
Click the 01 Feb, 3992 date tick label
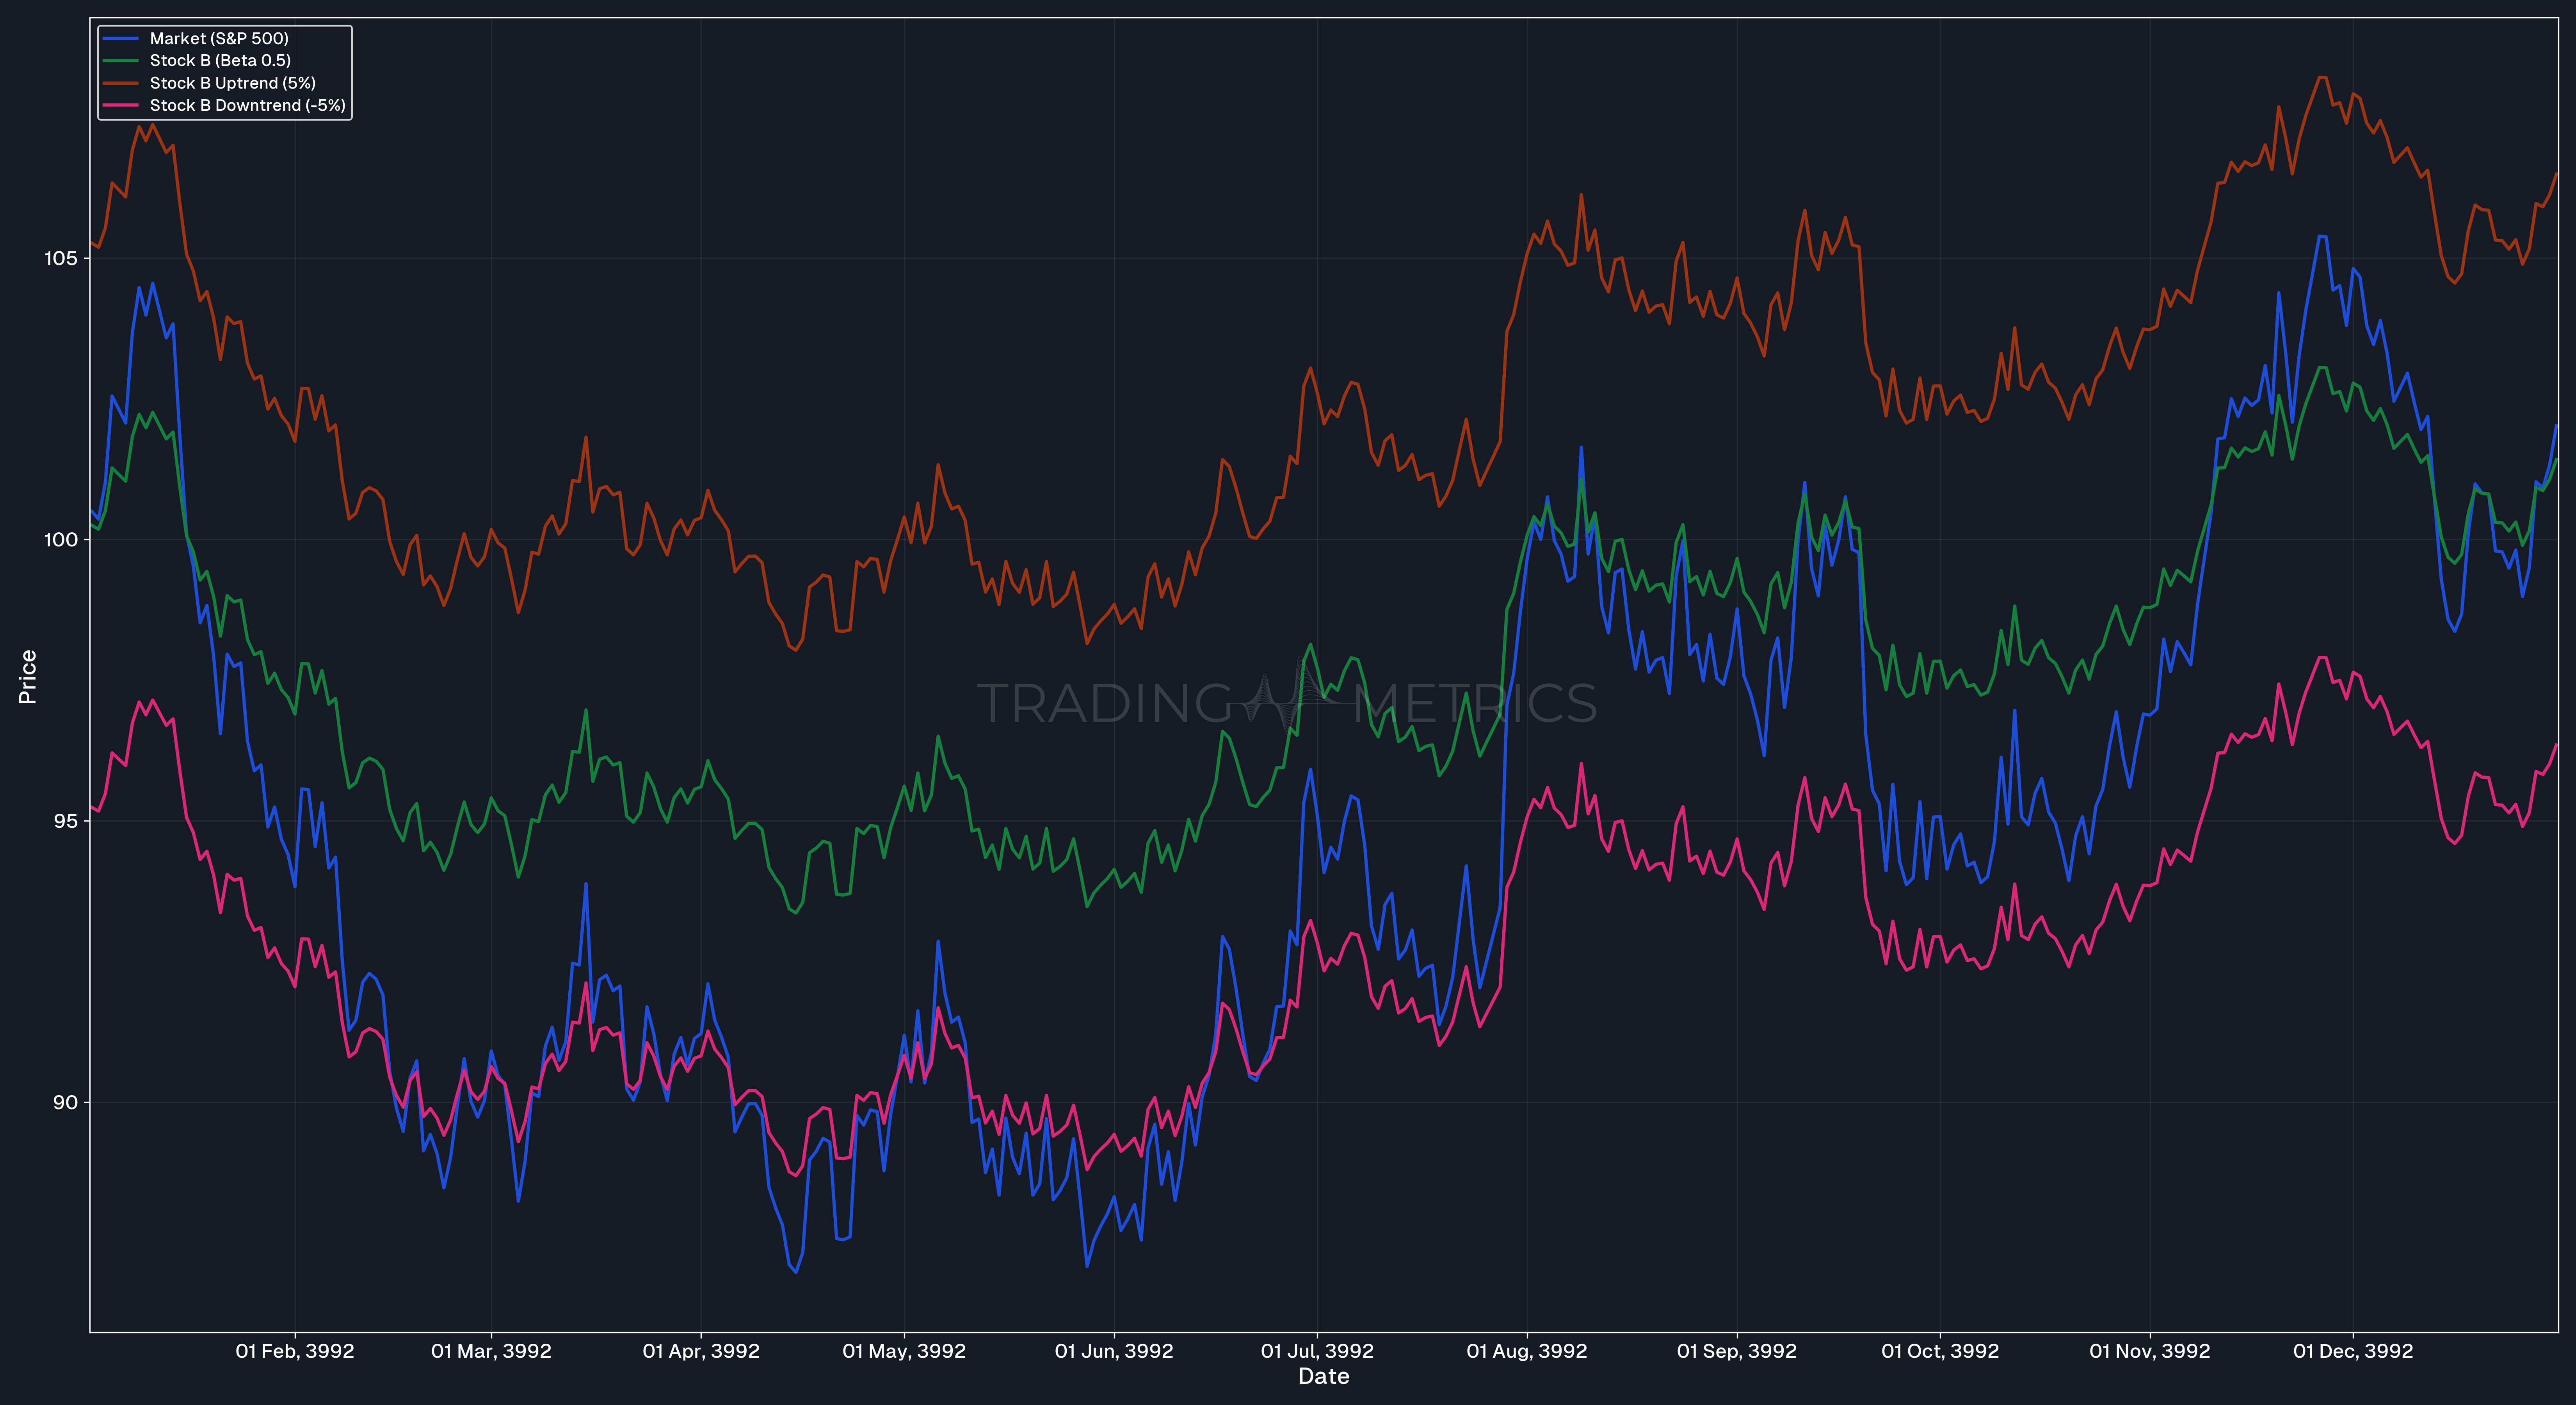(x=295, y=1351)
